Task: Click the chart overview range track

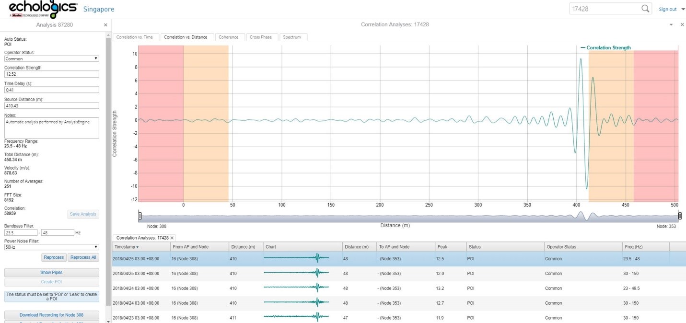Action: pos(410,216)
